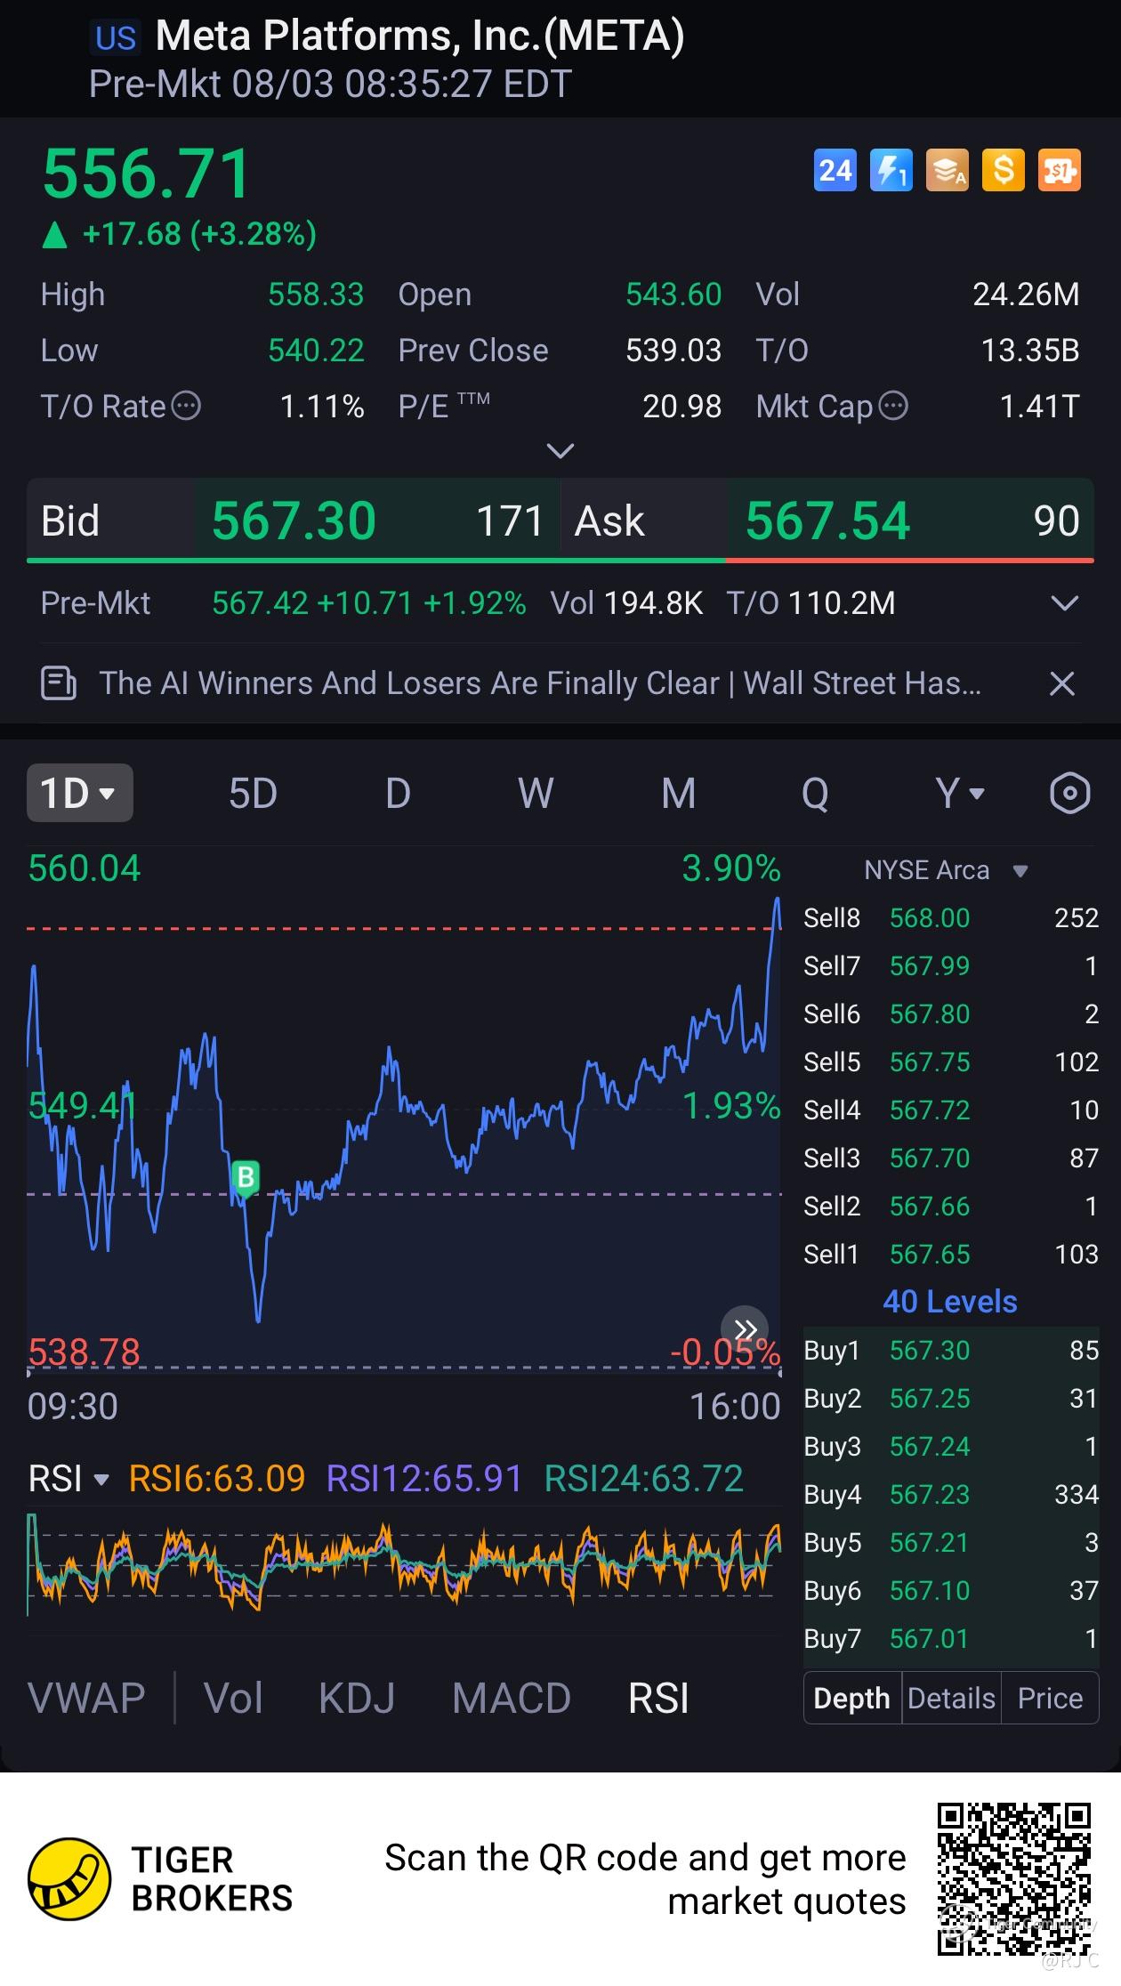Tap the Sell7 row at 567.99
Image resolution: width=1121 pixels, height=1986 pixels.
tap(951, 965)
